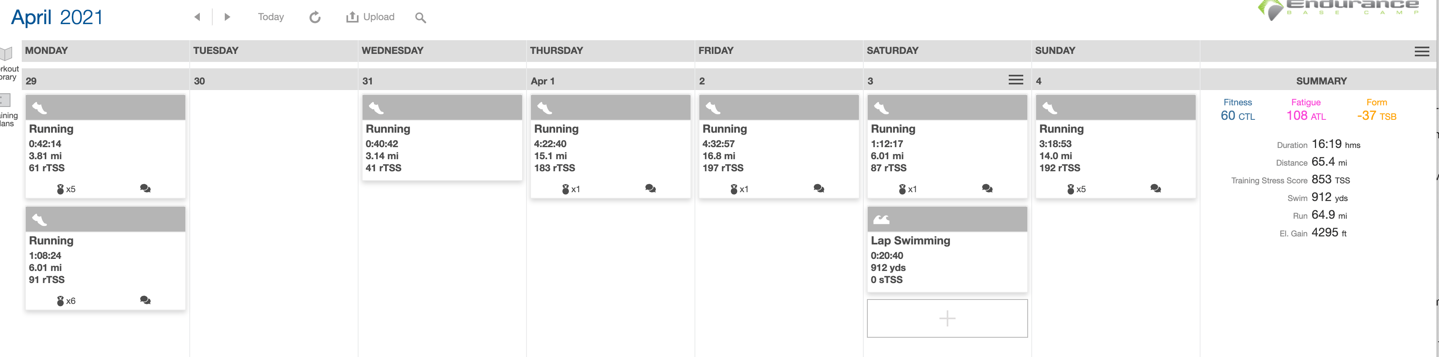The width and height of the screenshot is (1439, 357).
Task: Open comments on Sunday's 14.0 mi run
Action: pos(1155,189)
